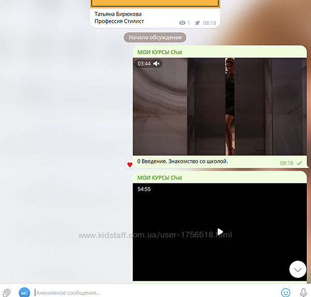Click the pin icon on the channel post
Image resolution: width=311 pixels, height=297 pixels.
click(197, 23)
